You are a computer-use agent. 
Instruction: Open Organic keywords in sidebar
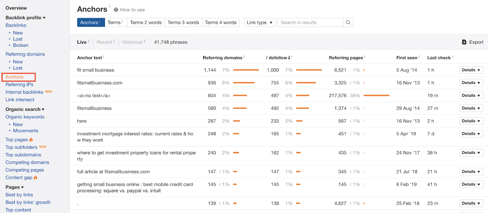[25, 117]
